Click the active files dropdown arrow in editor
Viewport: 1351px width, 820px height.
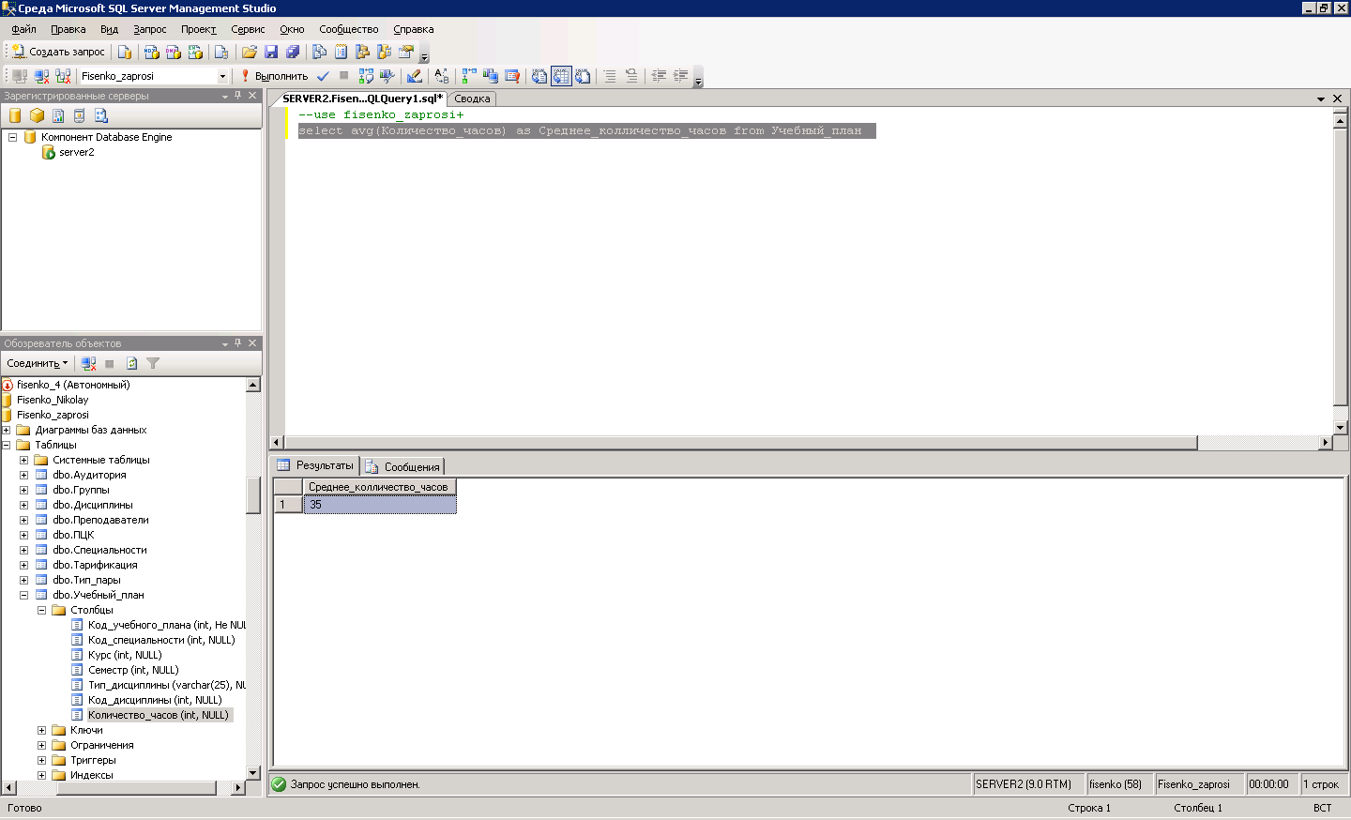click(x=1321, y=99)
